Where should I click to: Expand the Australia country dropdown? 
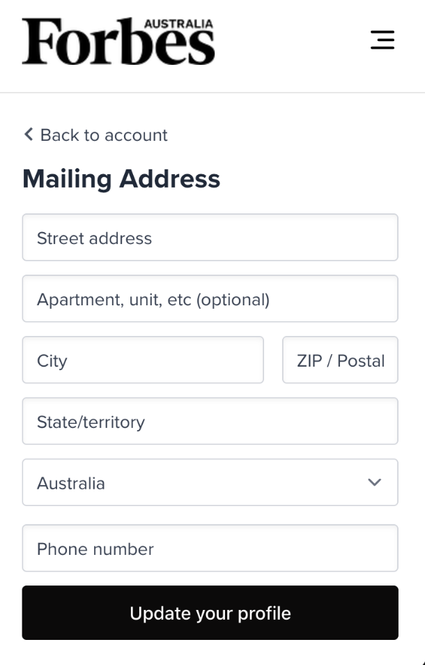[x=209, y=482]
